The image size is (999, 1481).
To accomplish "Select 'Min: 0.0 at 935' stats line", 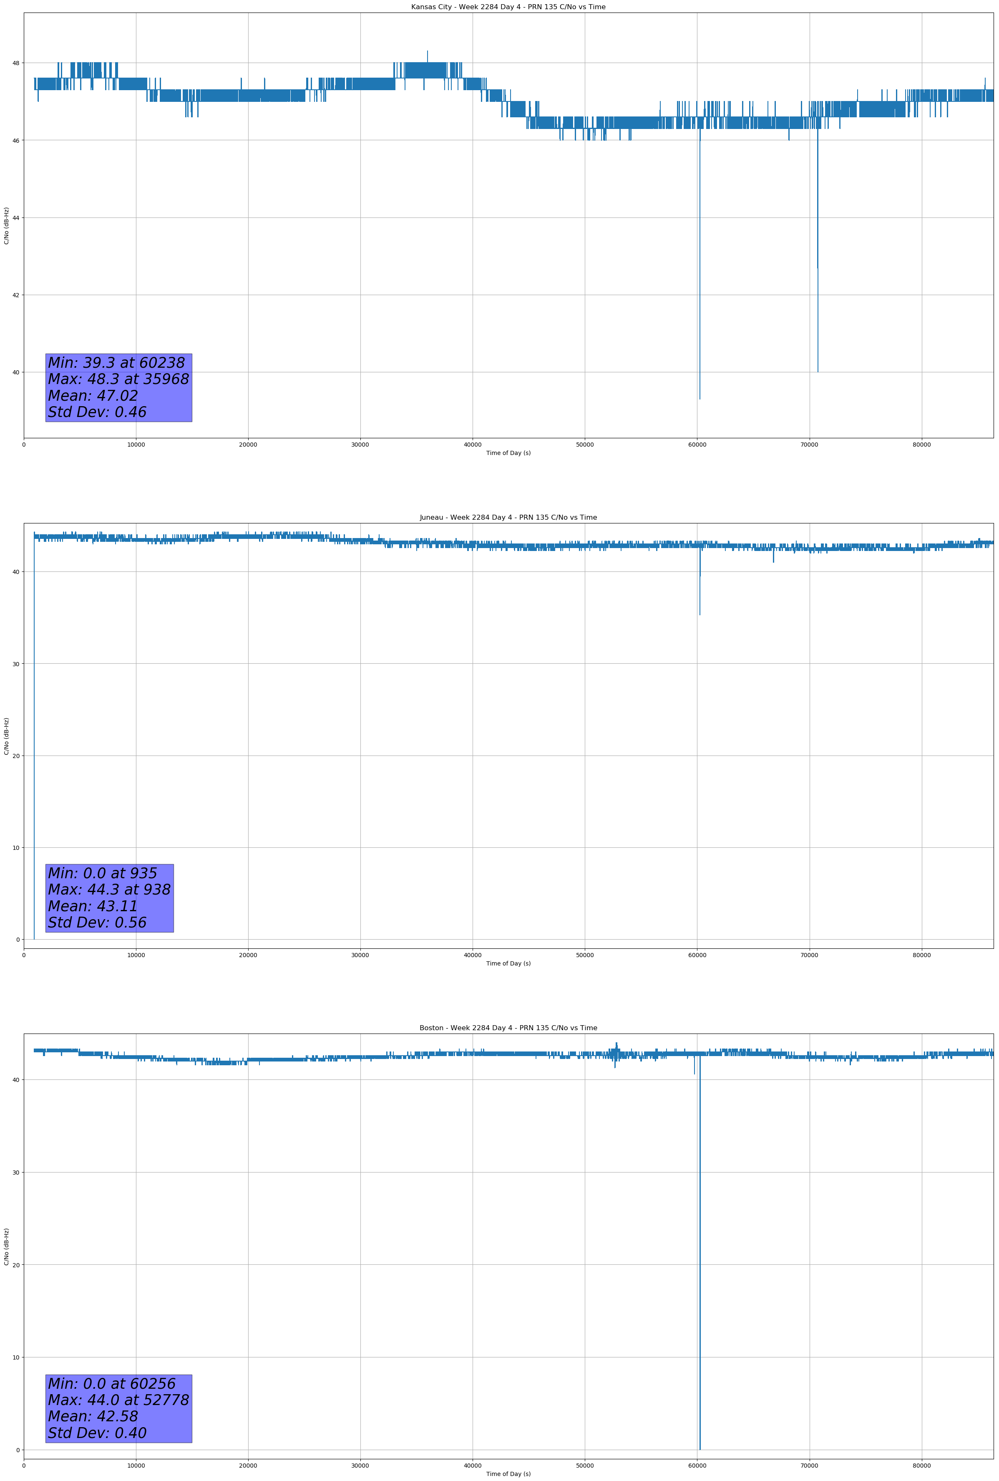I will pyautogui.click(x=103, y=873).
